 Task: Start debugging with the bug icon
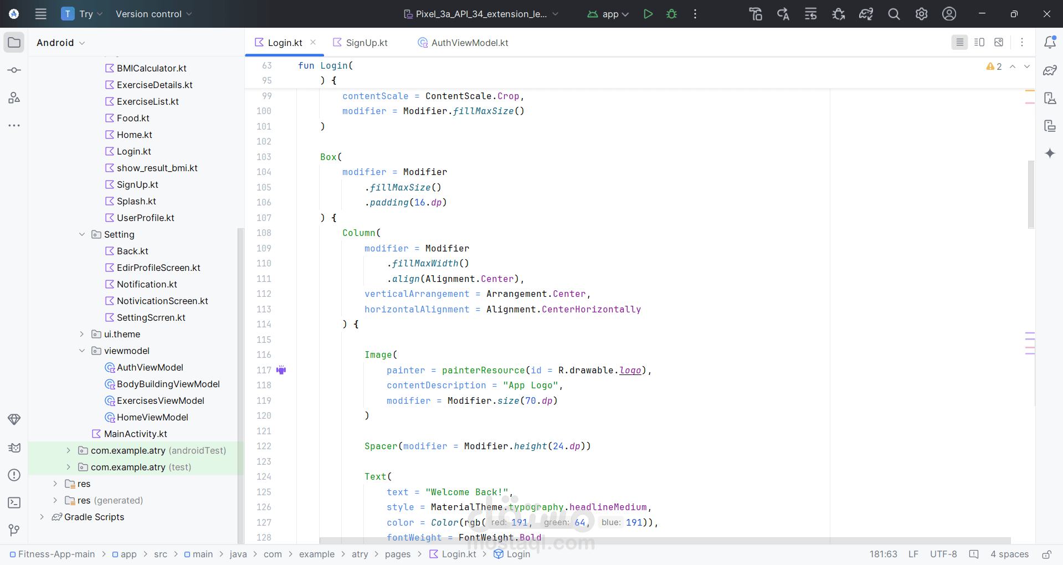[672, 14]
